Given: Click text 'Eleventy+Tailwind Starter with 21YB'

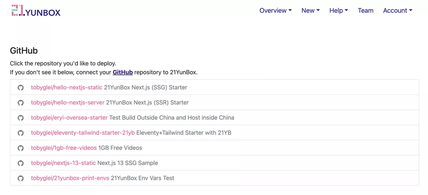Looking at the screenshot, I should click(x=184, y=133).
